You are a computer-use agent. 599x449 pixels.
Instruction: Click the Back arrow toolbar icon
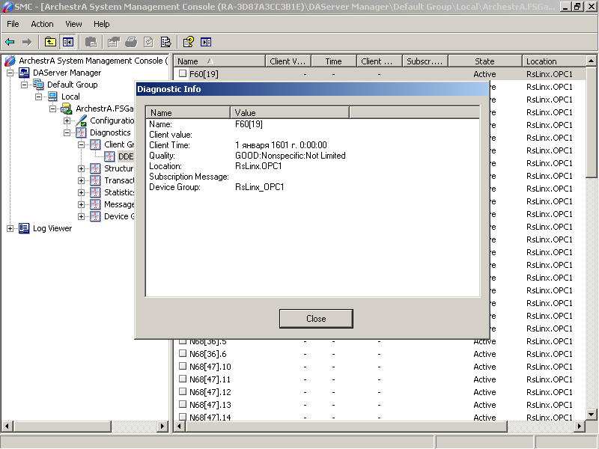[10, 42]
